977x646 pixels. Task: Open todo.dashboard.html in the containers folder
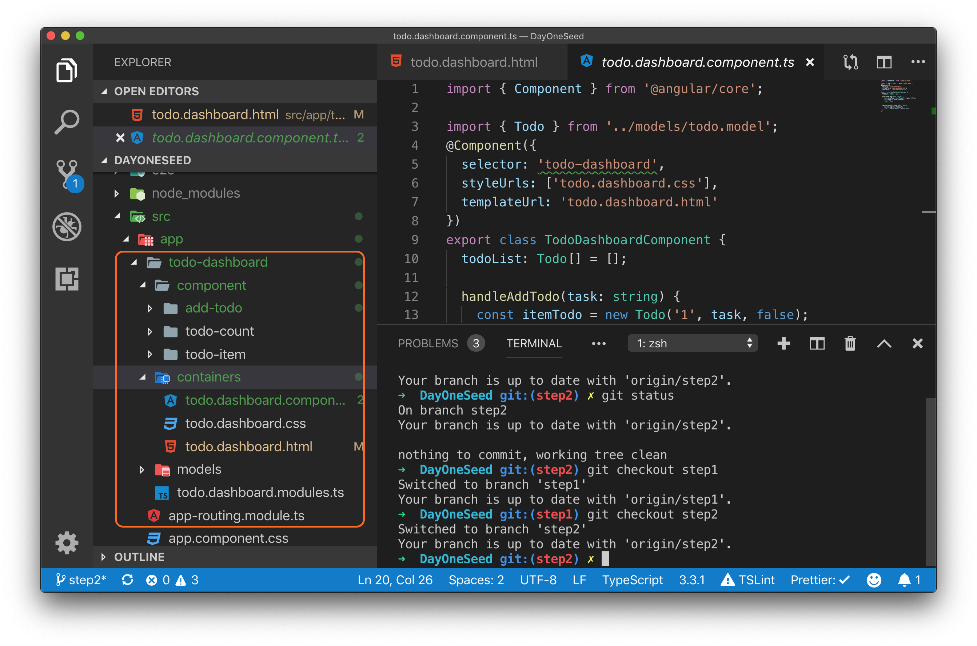point(235,447)
